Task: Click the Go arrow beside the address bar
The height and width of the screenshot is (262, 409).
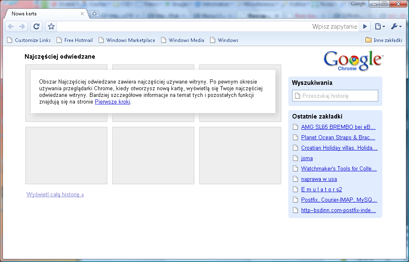Action: [x=365, y=26]
